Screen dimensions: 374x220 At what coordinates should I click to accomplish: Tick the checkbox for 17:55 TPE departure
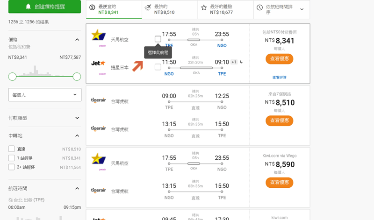point(158,39)
